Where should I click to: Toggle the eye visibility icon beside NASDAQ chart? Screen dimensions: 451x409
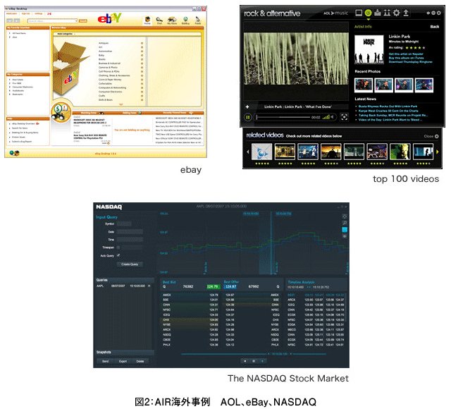tap(345, 236)
